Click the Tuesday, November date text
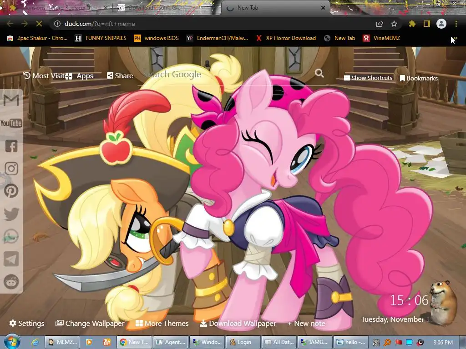The width and height of the screenshot is (466, 349). [x=392, y=319]
